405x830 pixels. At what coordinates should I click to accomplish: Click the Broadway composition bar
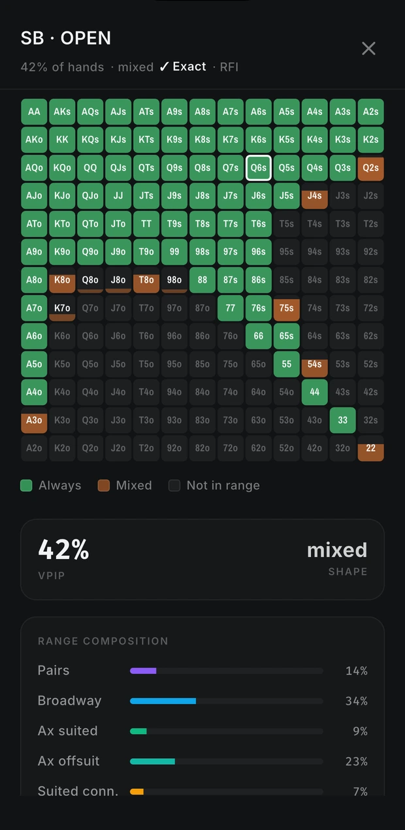pos(227,701)
